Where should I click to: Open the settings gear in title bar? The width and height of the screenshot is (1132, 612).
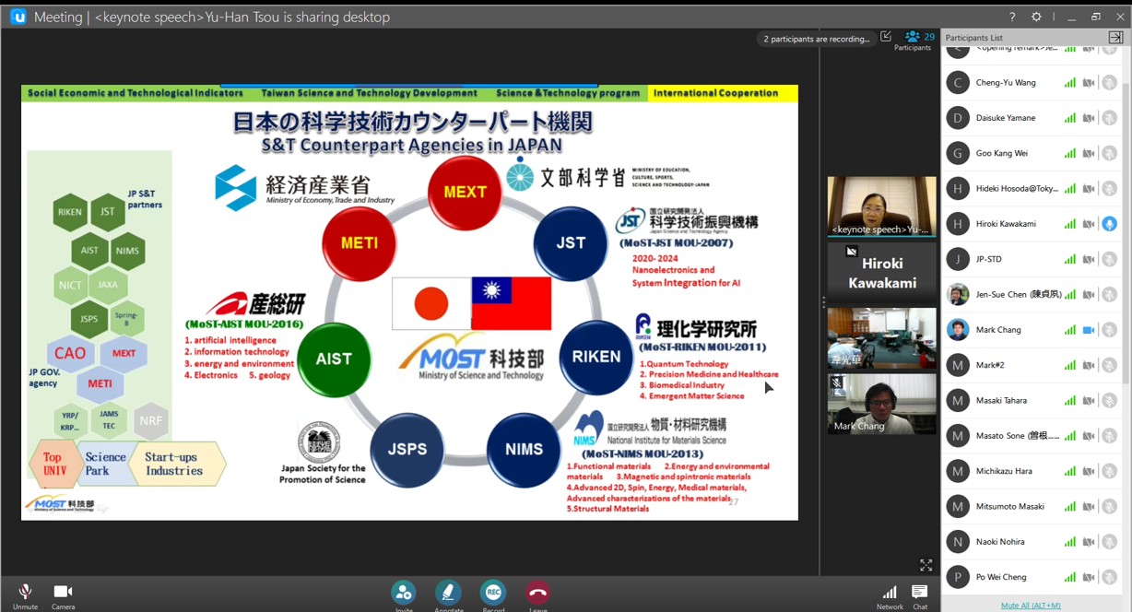[1036, 17]
